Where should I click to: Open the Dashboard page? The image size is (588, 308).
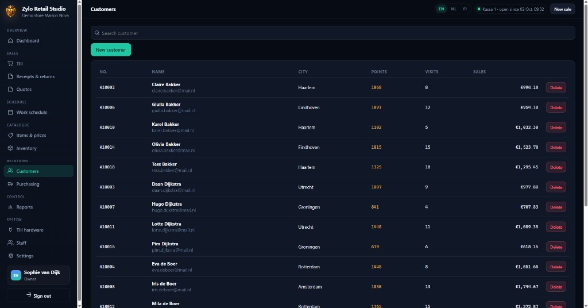click(38, 41)
